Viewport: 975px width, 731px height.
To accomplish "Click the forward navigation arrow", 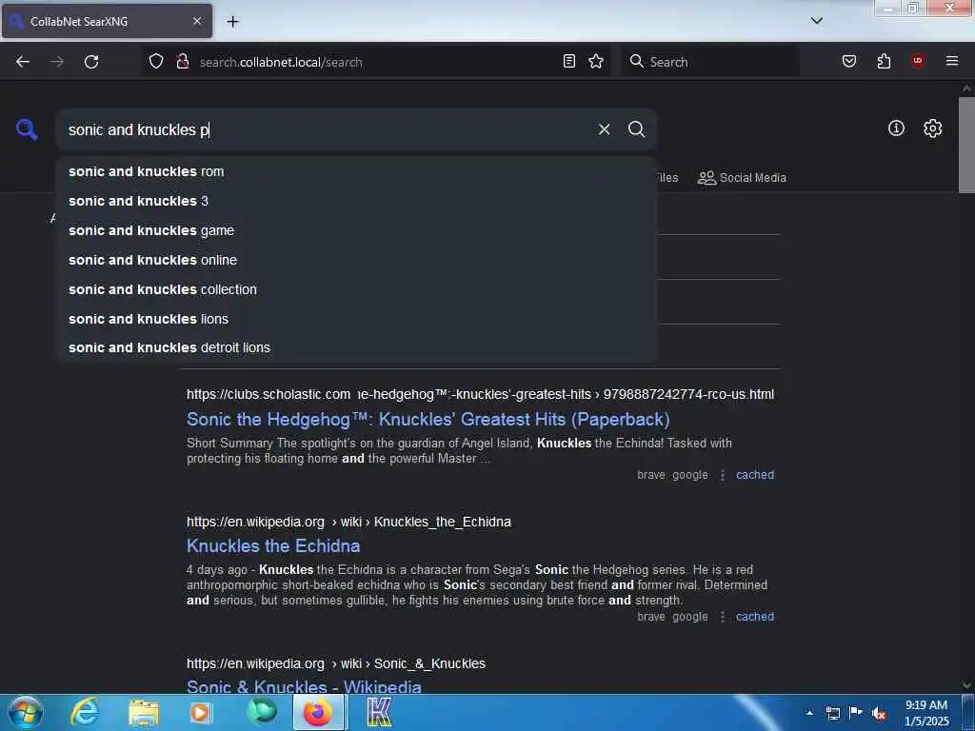I will click(x=57, y=62).
